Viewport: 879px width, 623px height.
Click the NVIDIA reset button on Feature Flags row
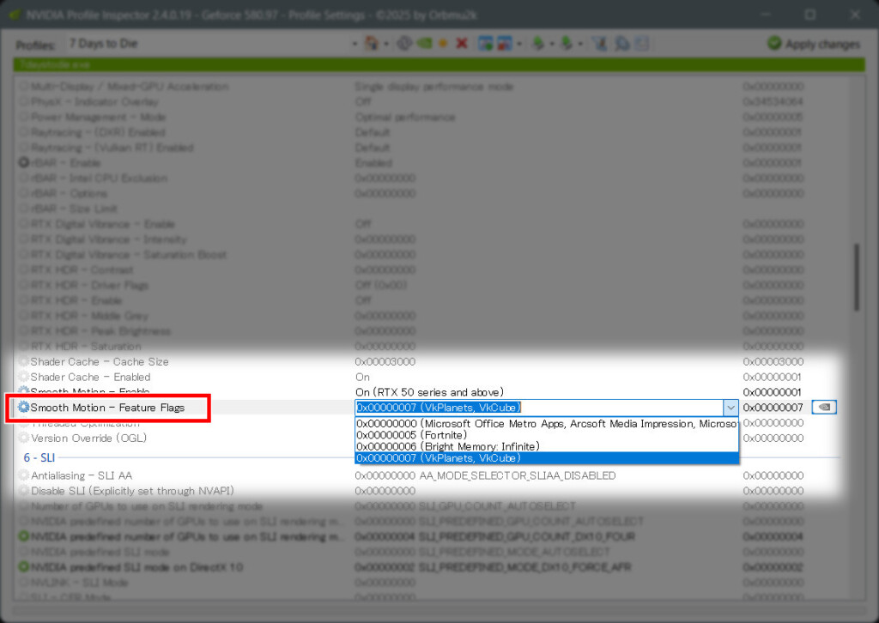coord(824,408)
